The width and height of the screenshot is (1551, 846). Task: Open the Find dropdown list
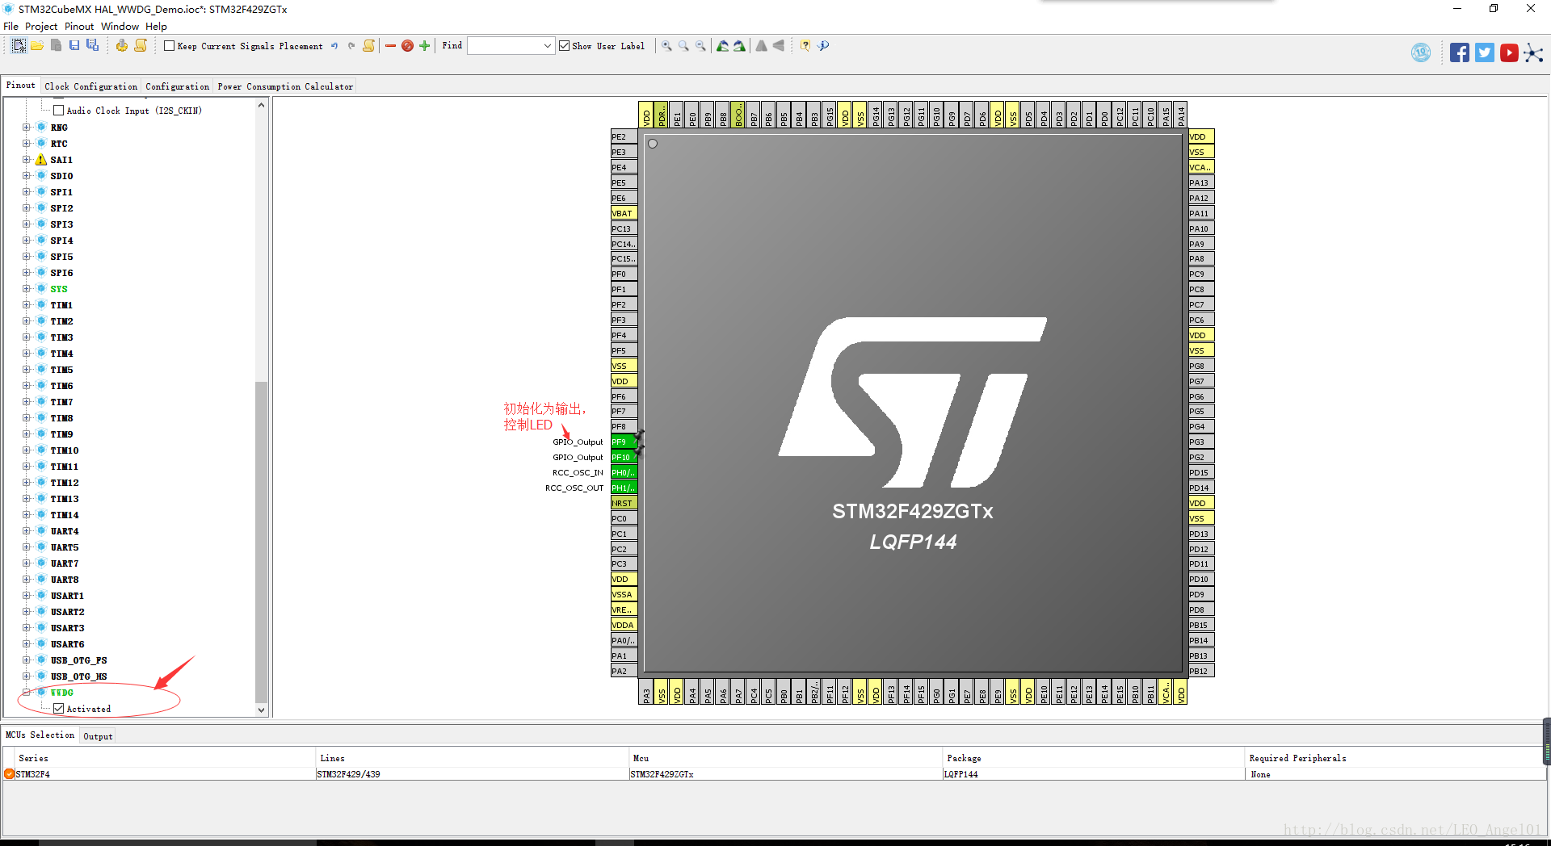coord(547,46)
